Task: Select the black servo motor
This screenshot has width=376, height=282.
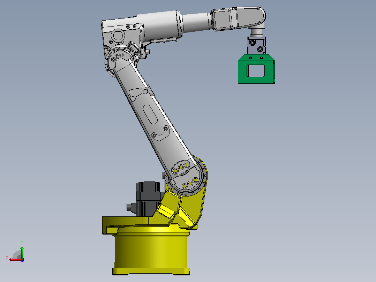Action: (x=147, y=199)
